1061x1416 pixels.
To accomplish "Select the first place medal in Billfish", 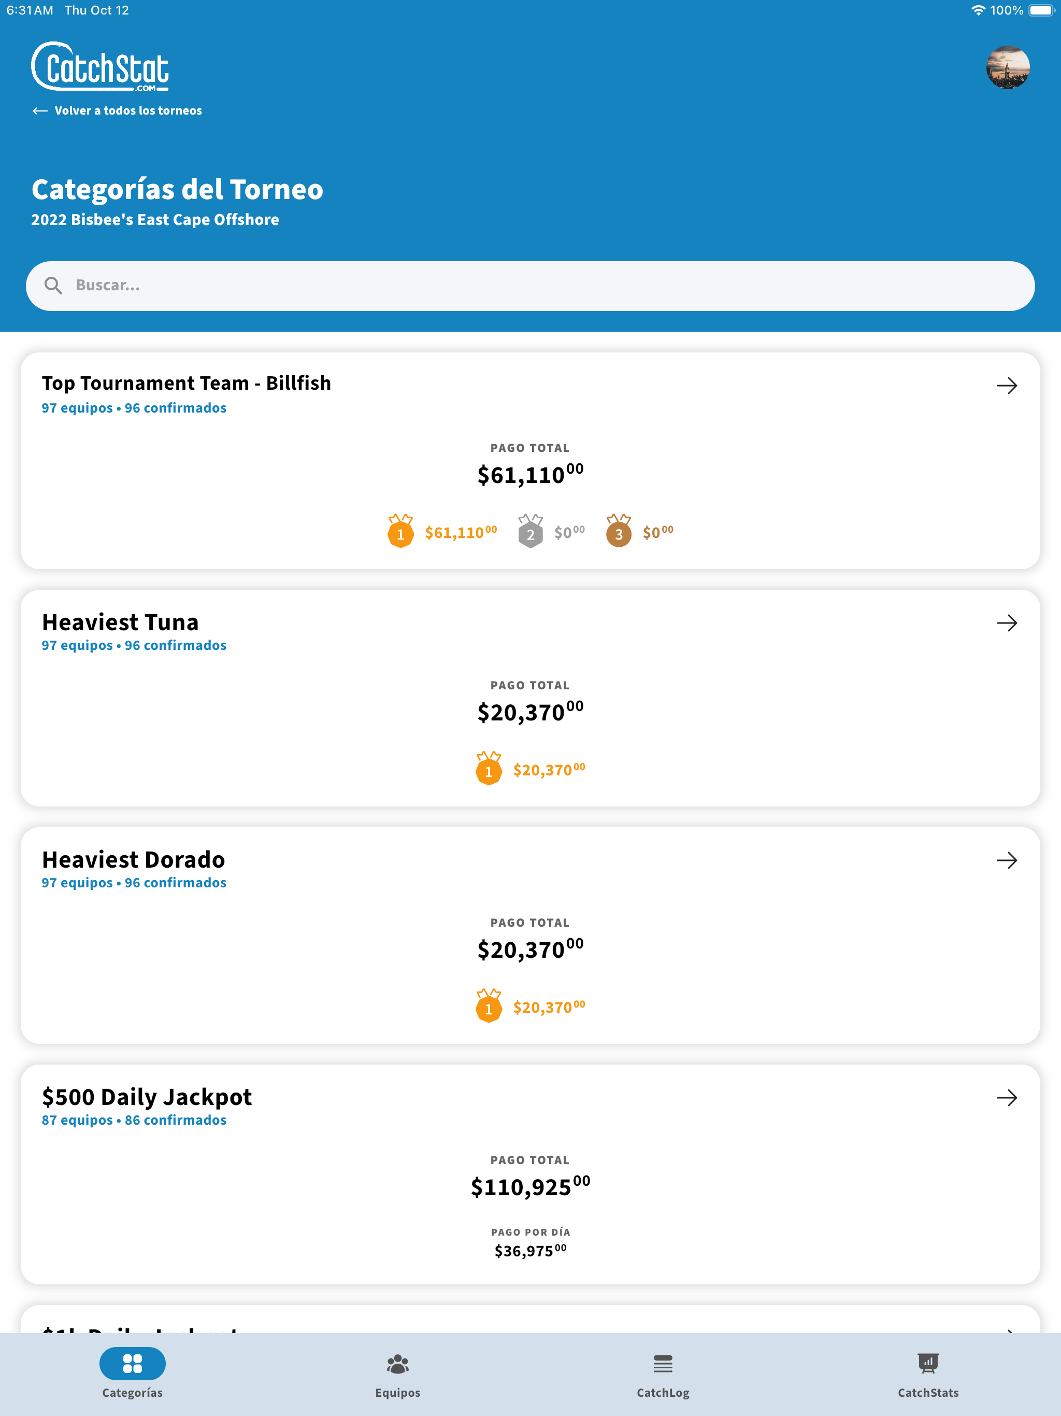I will [400, 531].
